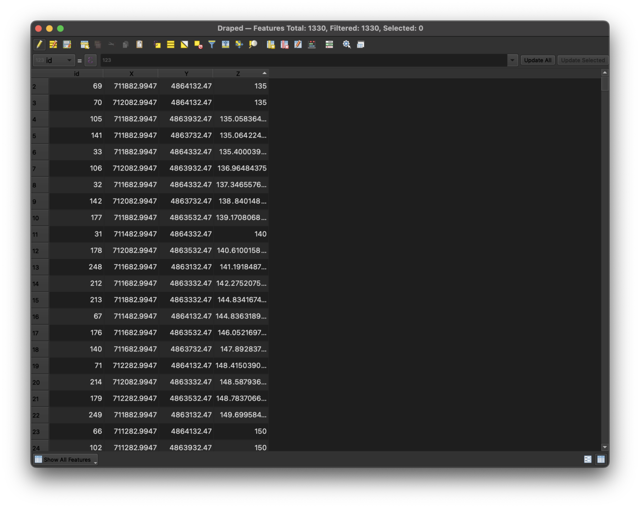Click in the expression input field
The image size is (640, 508).
click(303, 60)
